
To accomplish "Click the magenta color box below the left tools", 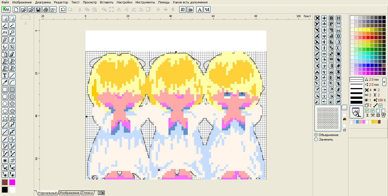I will tap(12, 182).
